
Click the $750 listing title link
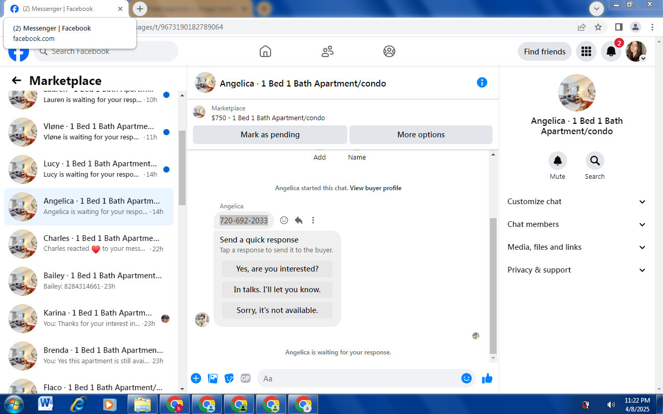click(x=268, y=118)
